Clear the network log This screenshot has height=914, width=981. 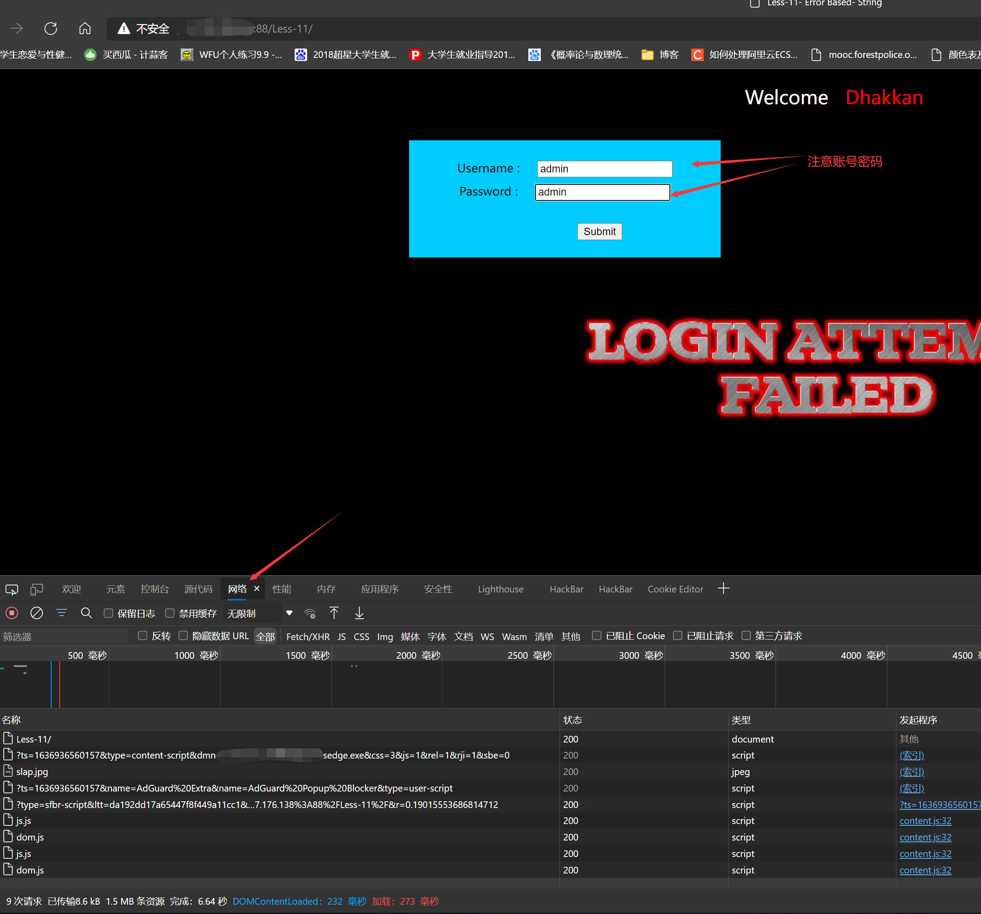(x=36, y=613)
